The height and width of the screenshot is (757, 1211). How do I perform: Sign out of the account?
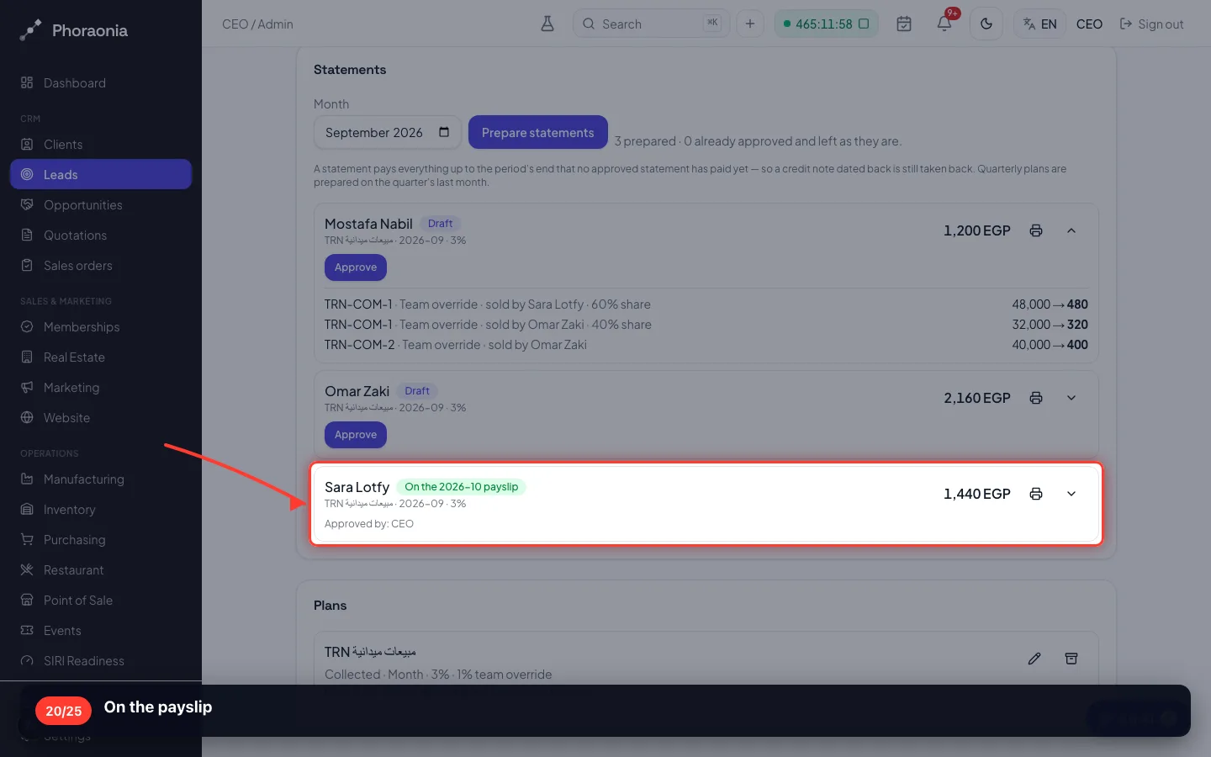1151,24
